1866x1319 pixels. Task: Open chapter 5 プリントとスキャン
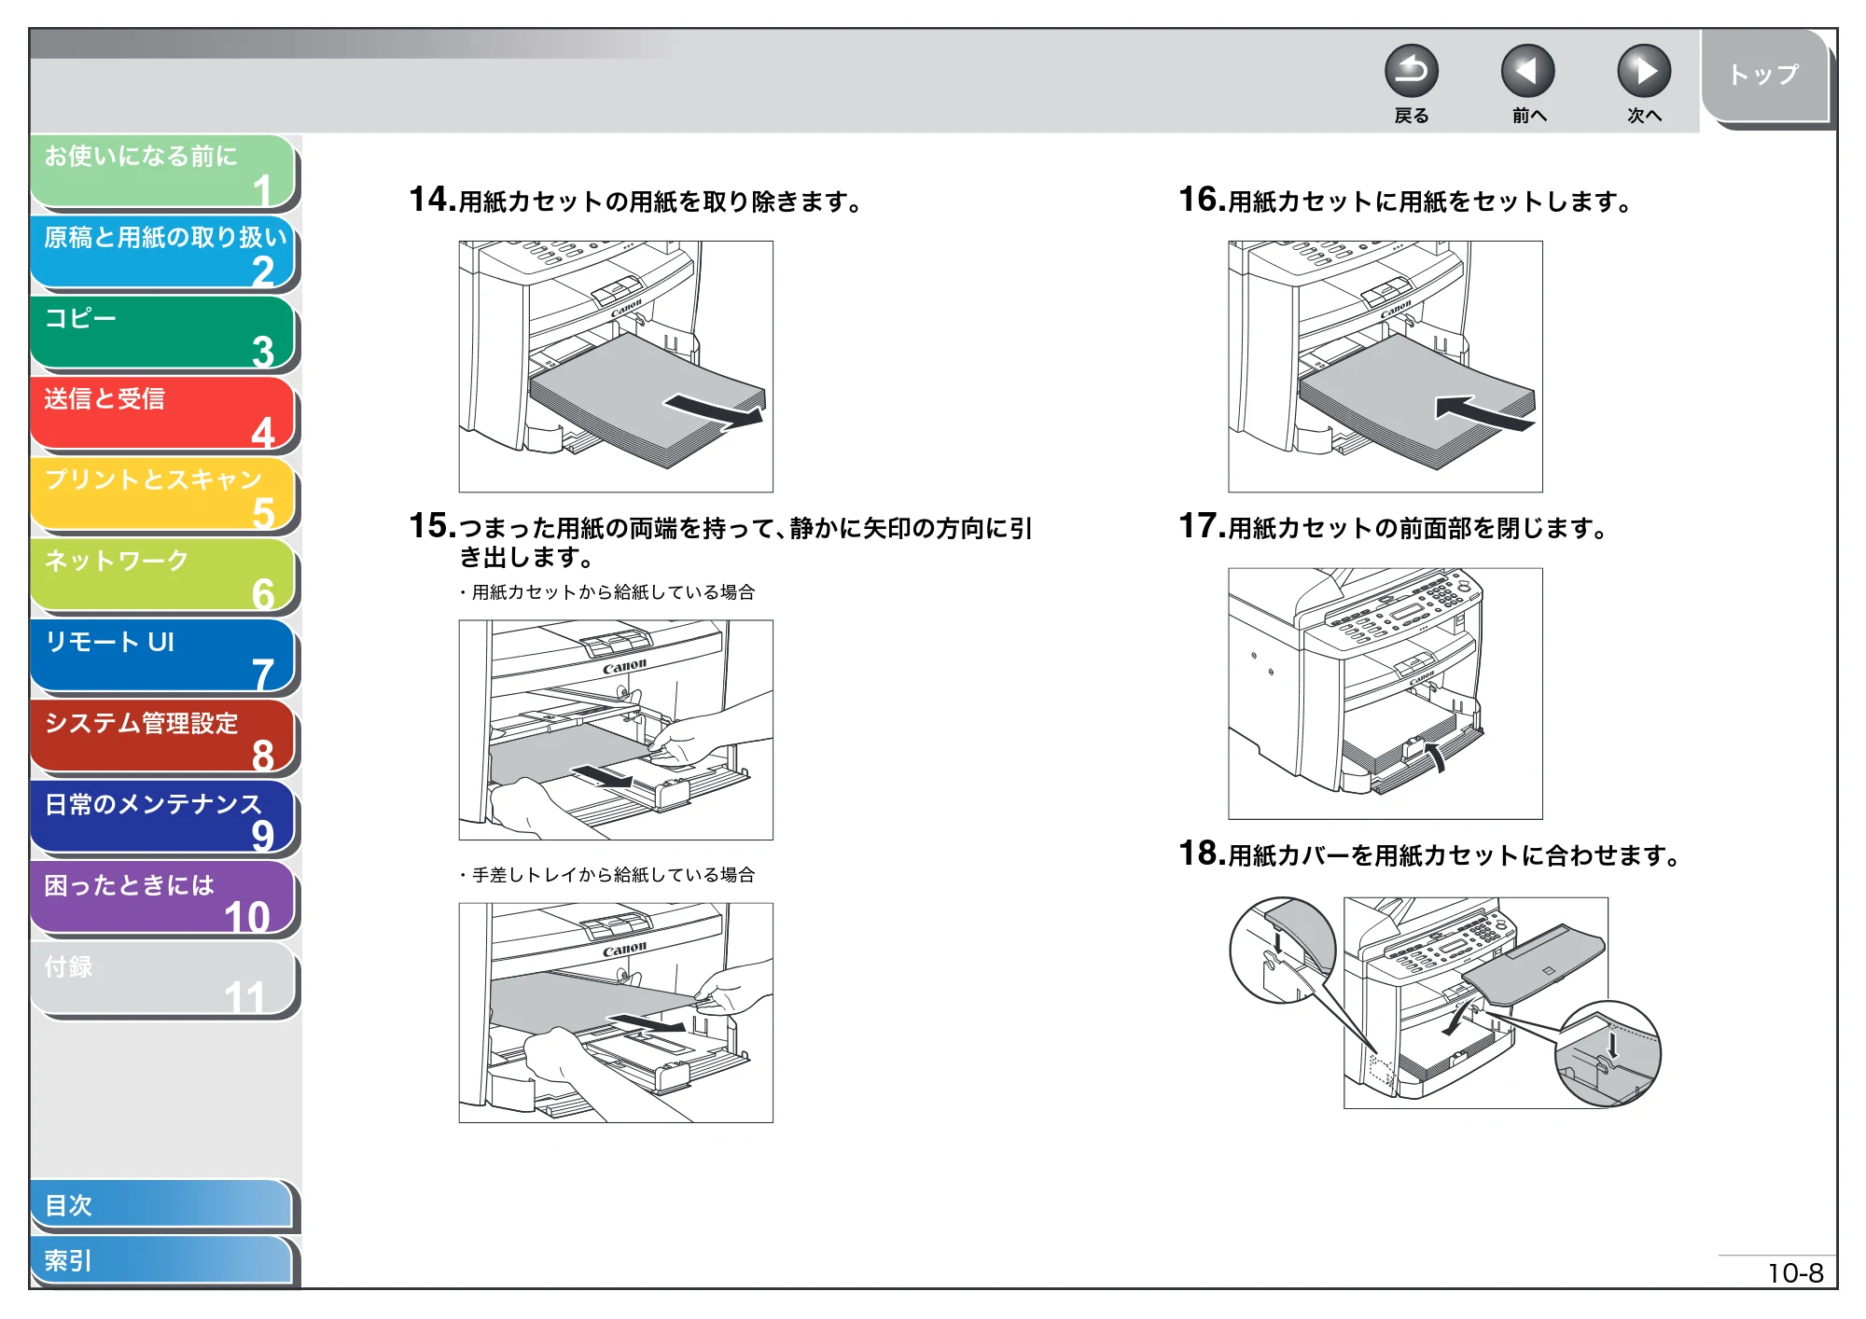click(x=162, y=494)
